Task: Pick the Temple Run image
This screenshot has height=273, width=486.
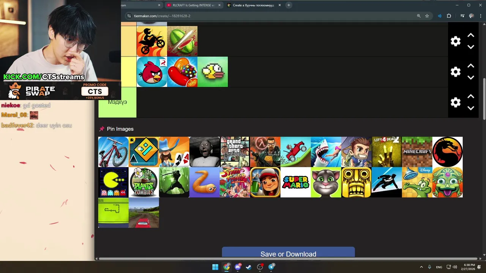Action: [x=356, y=182]
